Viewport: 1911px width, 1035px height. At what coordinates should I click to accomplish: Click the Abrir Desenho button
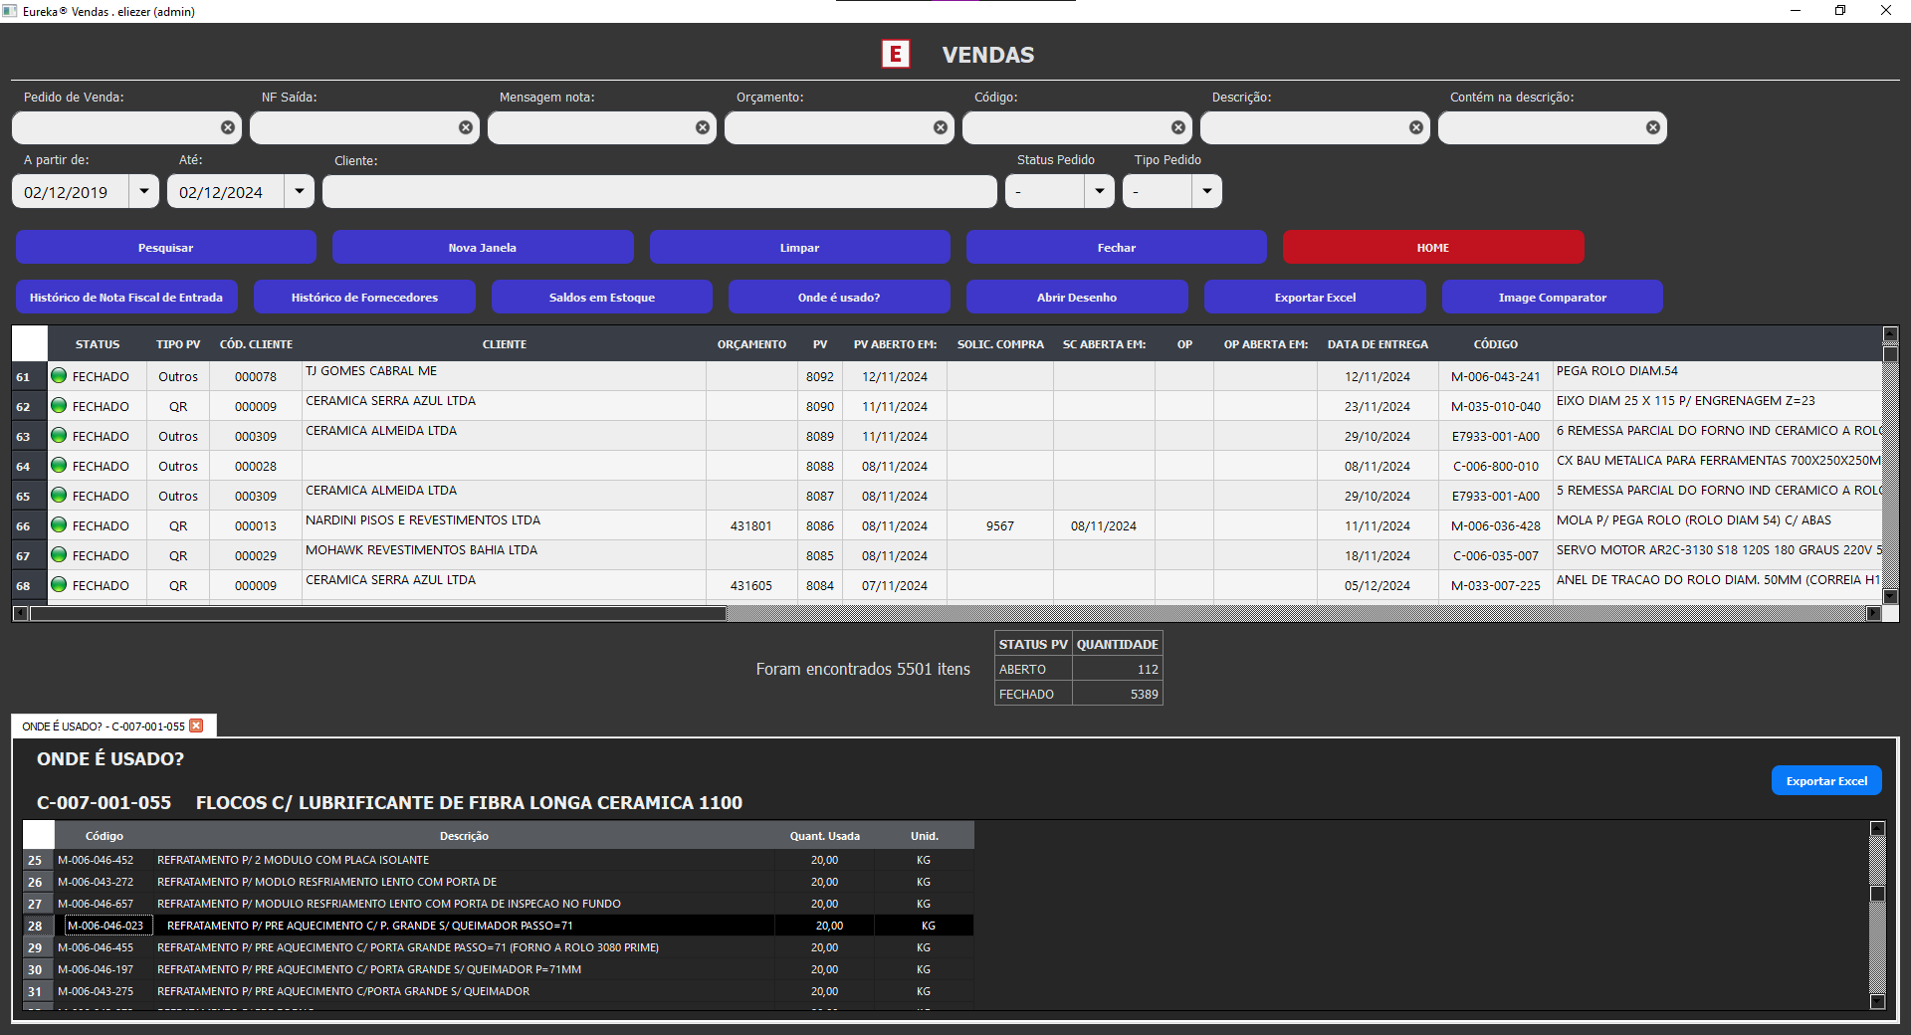1077,297
